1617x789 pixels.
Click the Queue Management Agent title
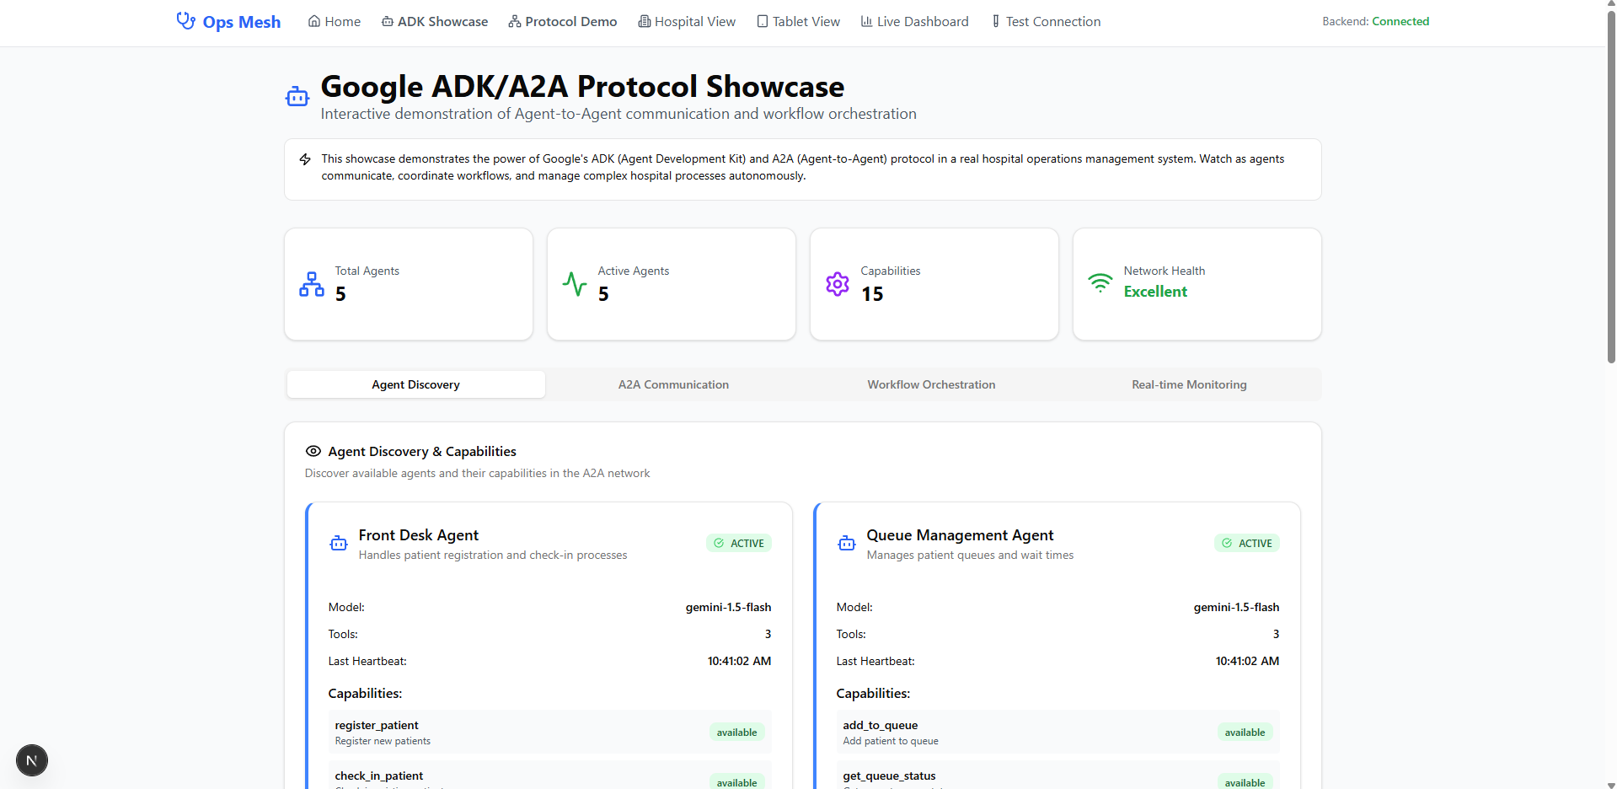click(960, 535)
